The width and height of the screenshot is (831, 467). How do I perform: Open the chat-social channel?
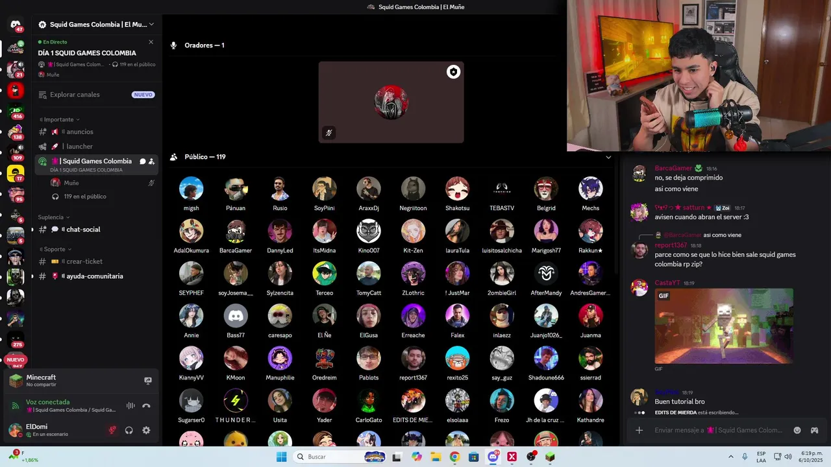coord(96,230)
